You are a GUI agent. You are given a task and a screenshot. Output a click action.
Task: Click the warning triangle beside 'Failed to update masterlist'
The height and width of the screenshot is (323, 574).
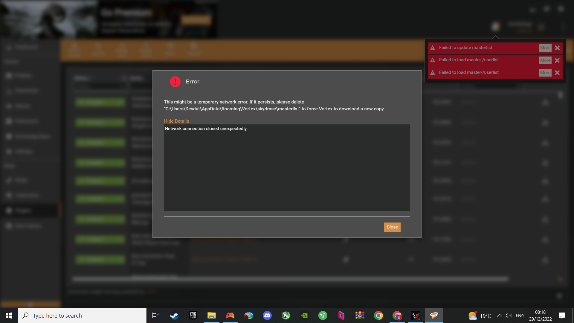click(x=433, y=48)
